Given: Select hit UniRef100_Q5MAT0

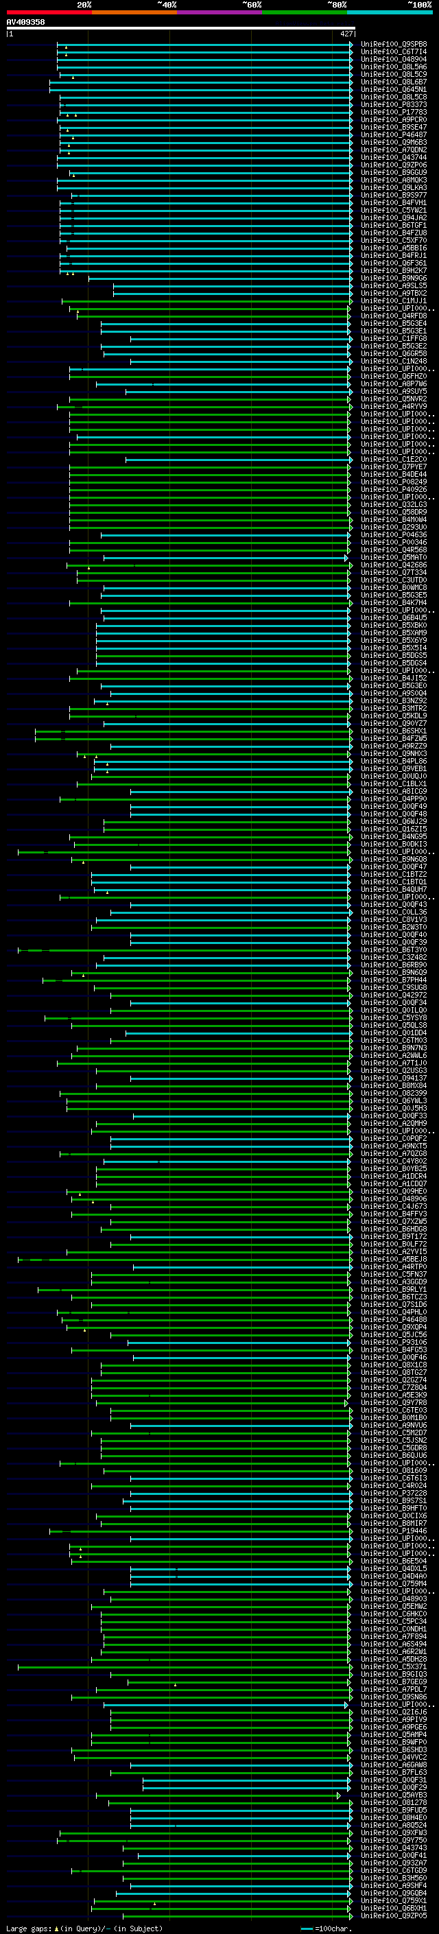Looking at the screenshot, I should tap(394, 557).
